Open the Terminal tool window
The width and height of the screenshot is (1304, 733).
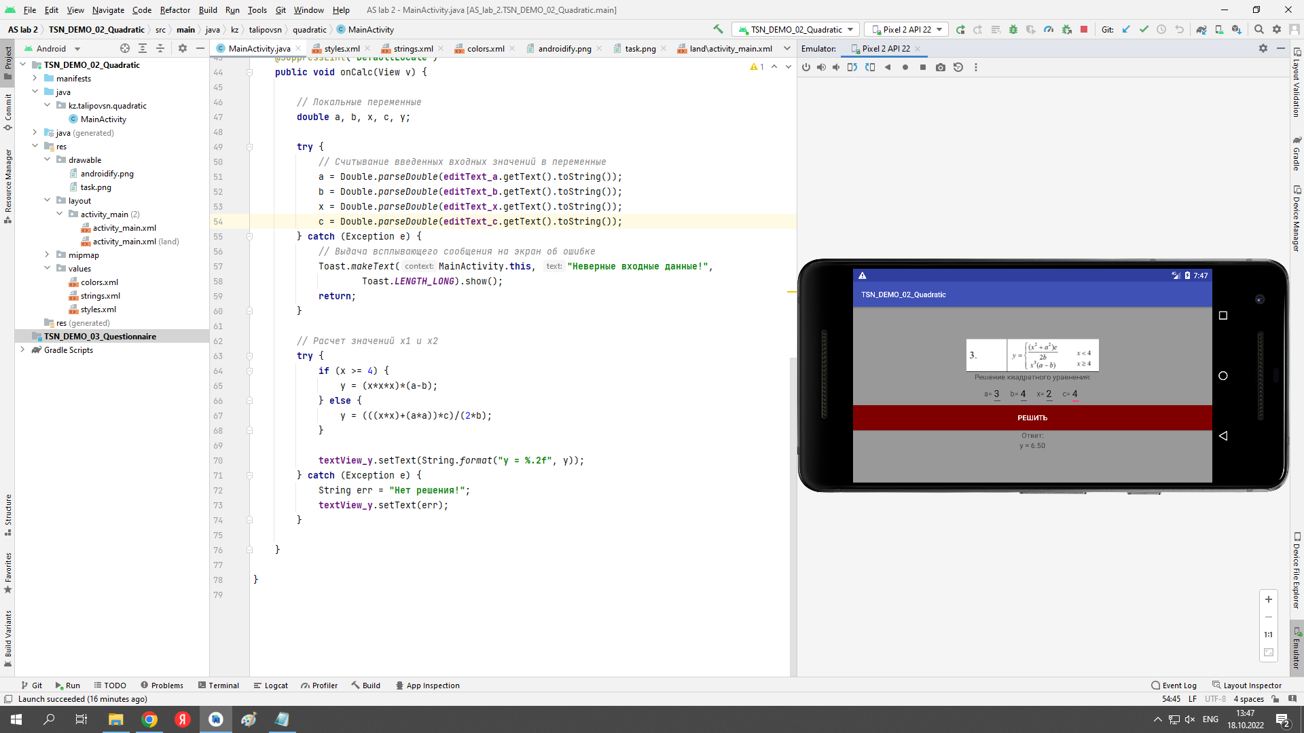click(x=219, y=685)
